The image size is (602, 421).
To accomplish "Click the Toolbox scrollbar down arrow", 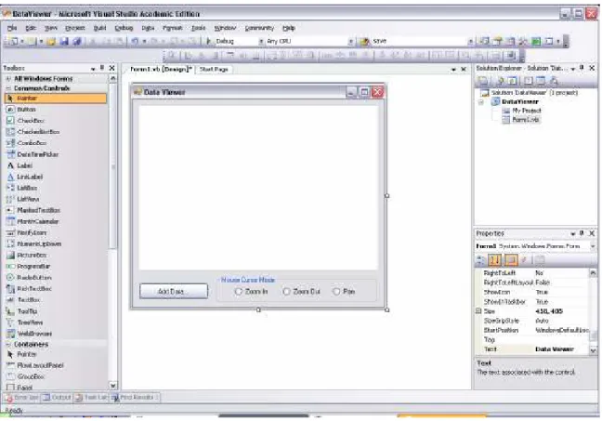I will pos(113,386).
